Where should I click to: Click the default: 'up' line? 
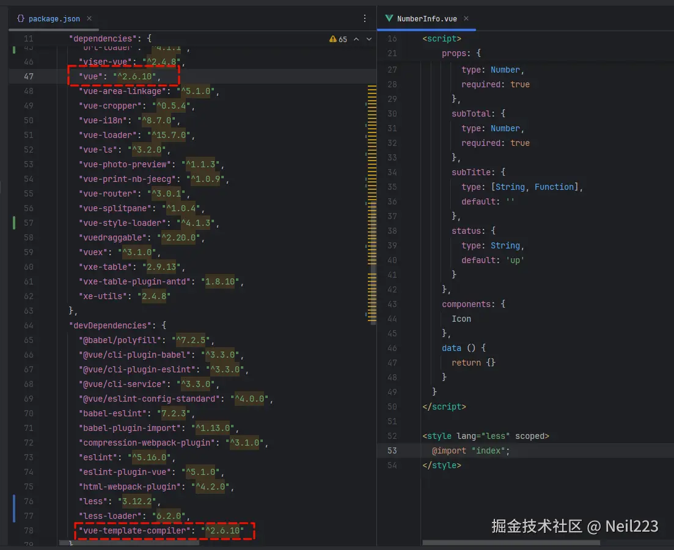493,260
